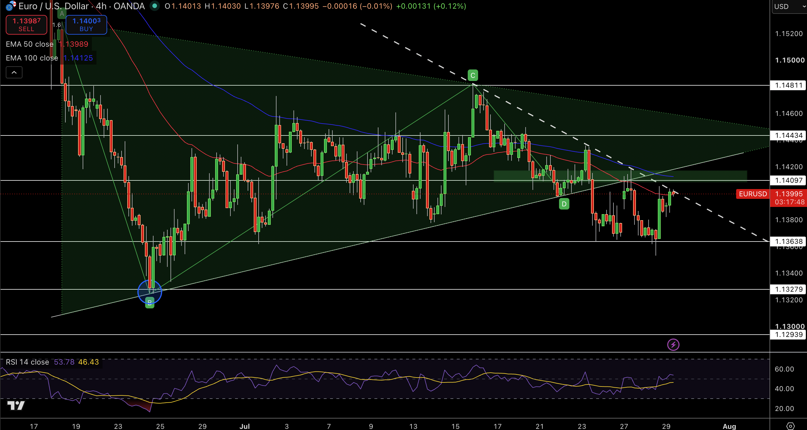The height and width of the screenshot is (430, 807).
Task: Click the Aug label on the time axis
Action: pos(729,426)
